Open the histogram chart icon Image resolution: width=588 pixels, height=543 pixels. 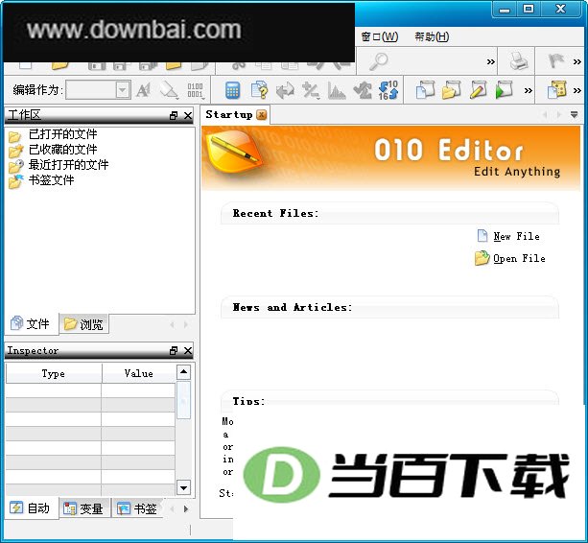[337, 91]
